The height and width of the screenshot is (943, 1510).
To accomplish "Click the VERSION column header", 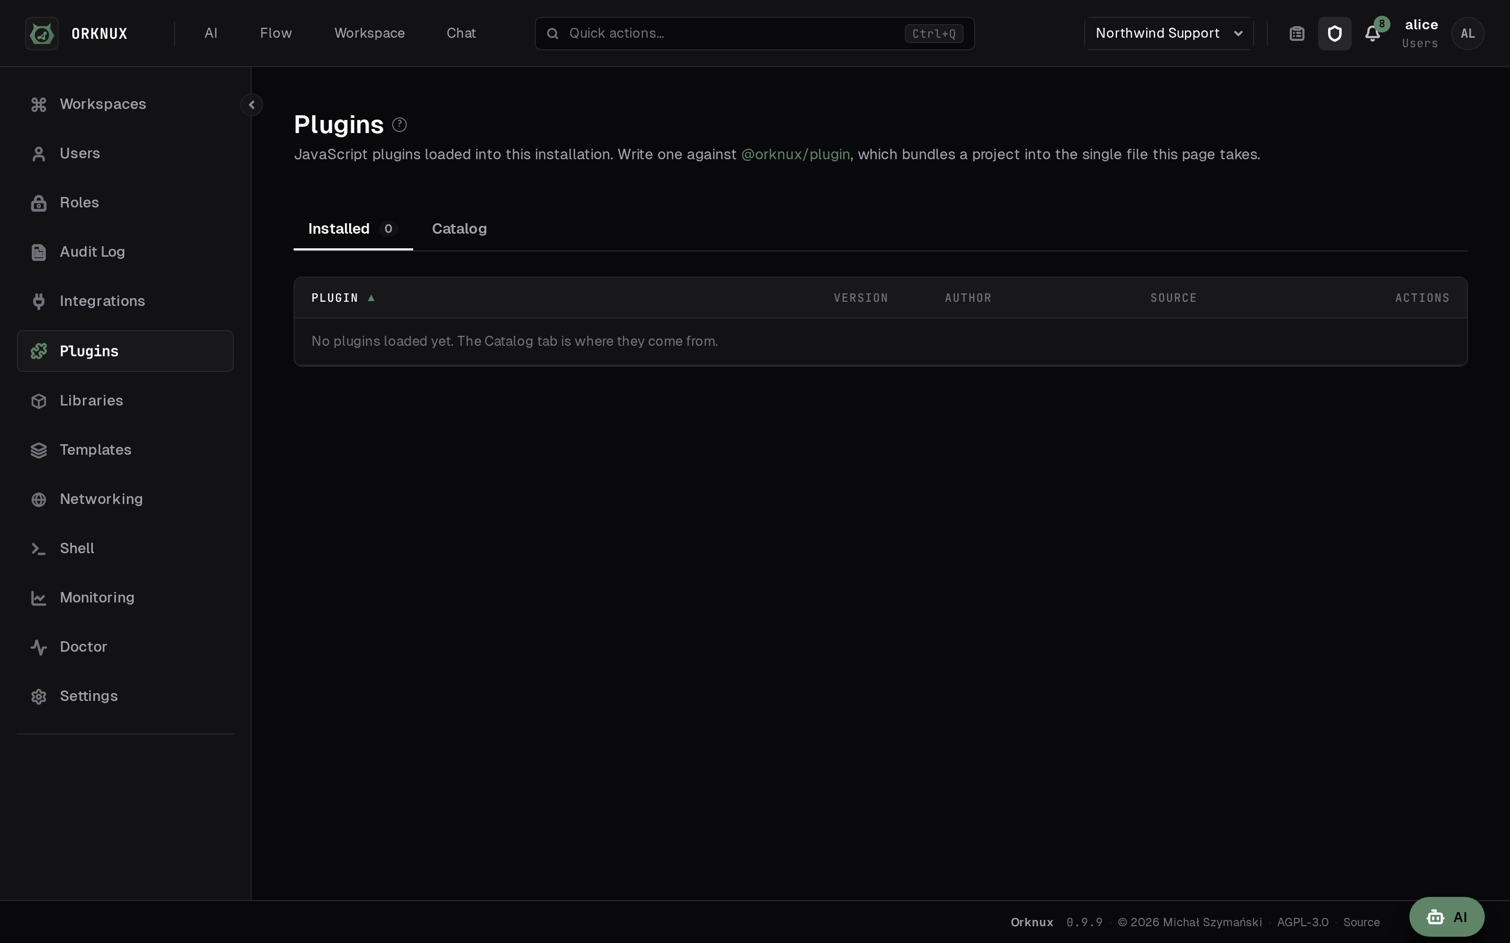I will point(860,298).
